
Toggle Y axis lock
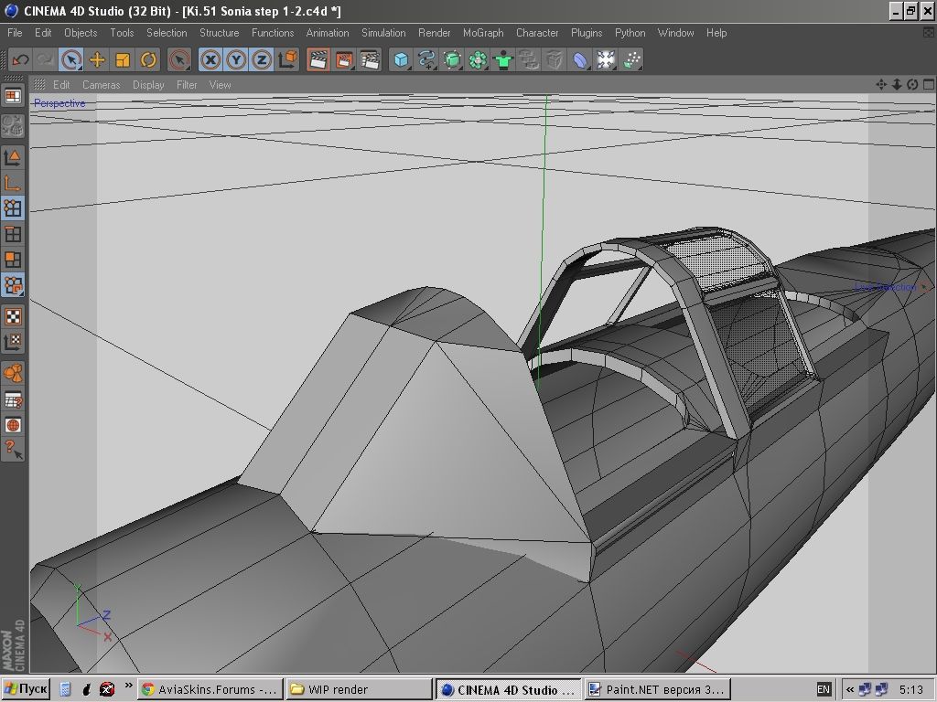coord(236,60)
